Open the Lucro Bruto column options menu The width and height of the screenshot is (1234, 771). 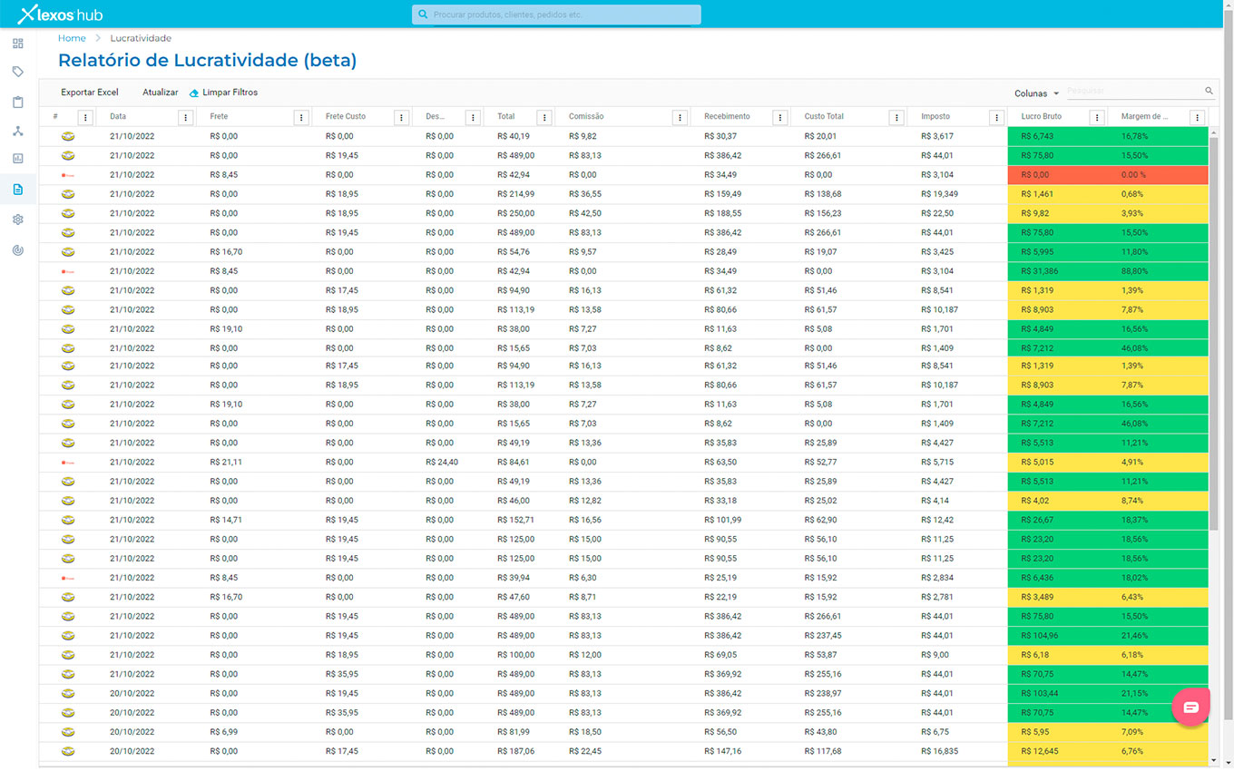1097,117
